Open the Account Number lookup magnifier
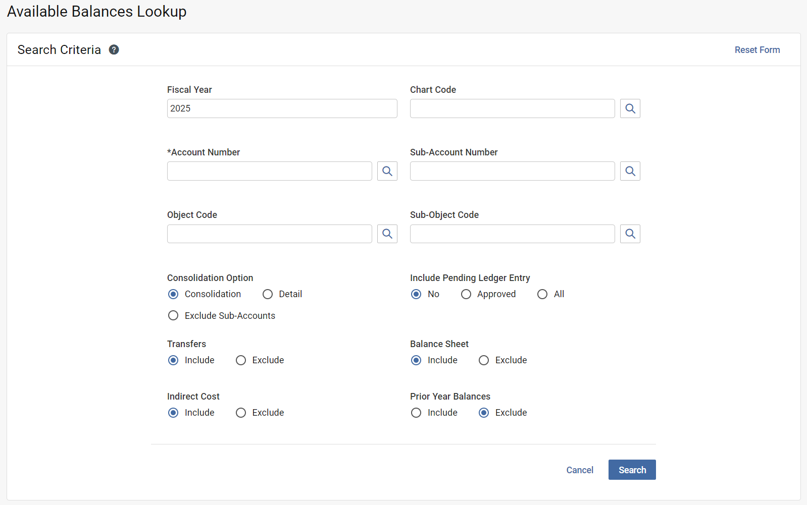The height and width of the screenshot is (505, 807). point(387,171)
